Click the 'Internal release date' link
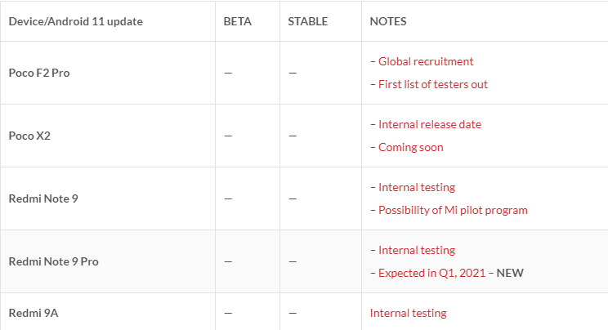This screenshot has width=608, height=330. (x=430, y=124)
